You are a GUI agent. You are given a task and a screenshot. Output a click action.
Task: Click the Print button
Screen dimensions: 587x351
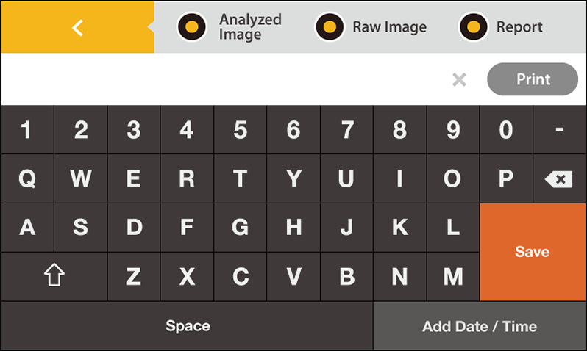(x=533, y=79)
